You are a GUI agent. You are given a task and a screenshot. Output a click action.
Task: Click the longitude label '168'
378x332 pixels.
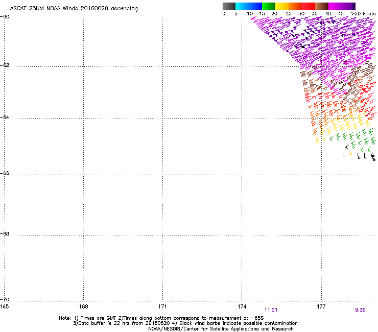(83, 306)
